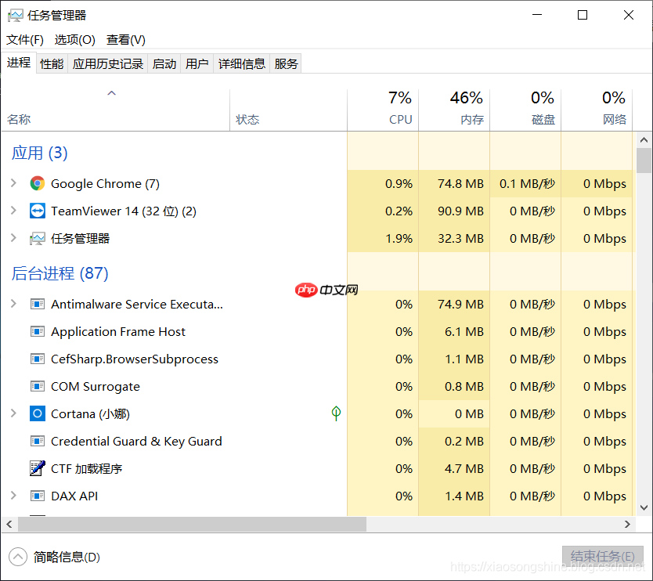This screenshot has width=653, height=581.
Task: Select the CefSharp.BrowserSubprocess icon
Action: (x=37, y=359)
